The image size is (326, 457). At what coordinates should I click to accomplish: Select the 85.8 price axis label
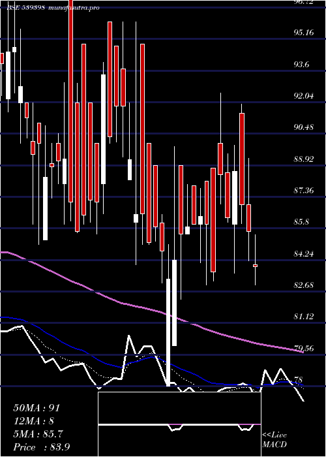[301, 222]
